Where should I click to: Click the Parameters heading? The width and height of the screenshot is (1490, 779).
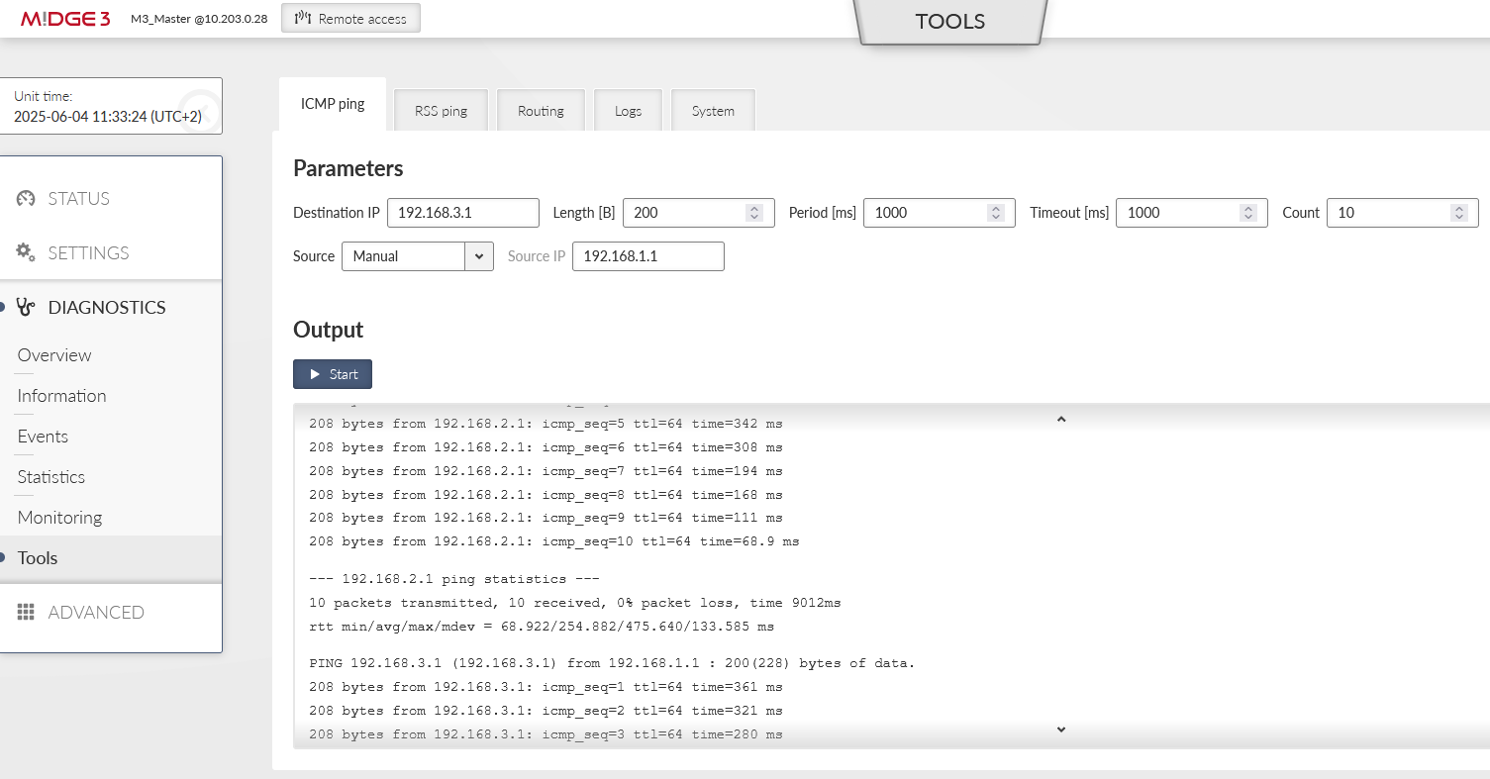click(x=348, y=168)
